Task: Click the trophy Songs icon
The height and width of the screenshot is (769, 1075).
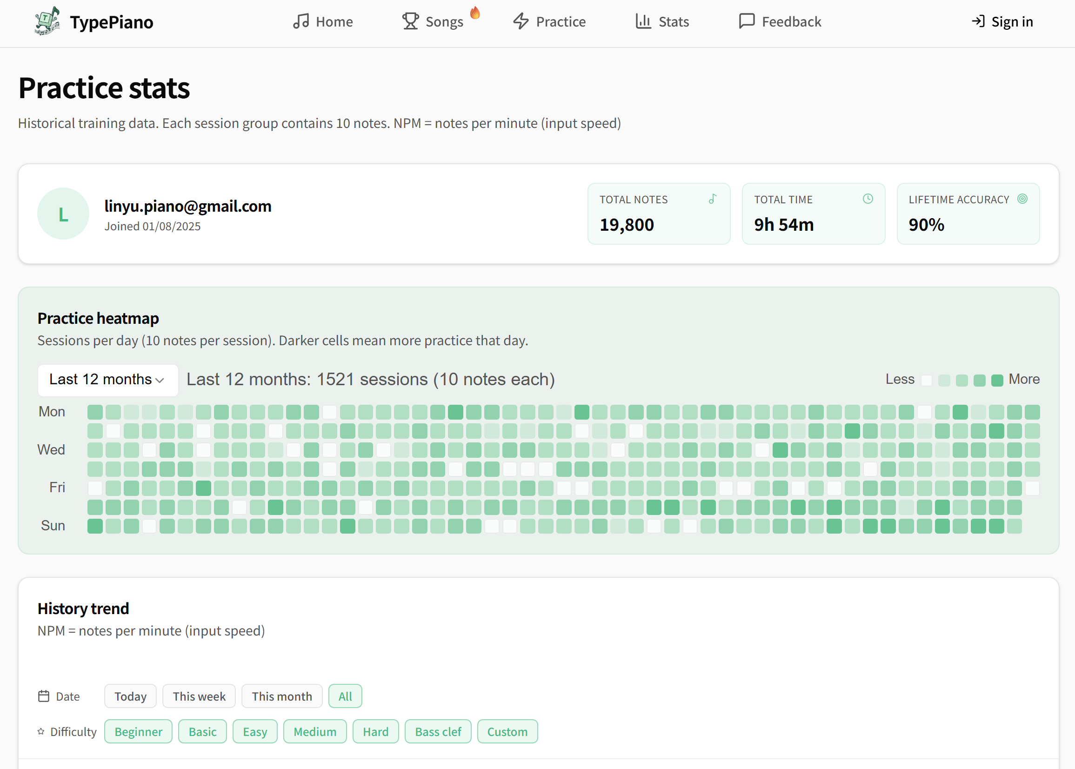Action: pyautogui.click(x=410, y=21)
